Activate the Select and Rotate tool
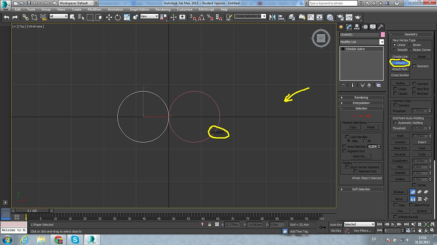This screenshot has width=437, height=245. coord(118,17)
